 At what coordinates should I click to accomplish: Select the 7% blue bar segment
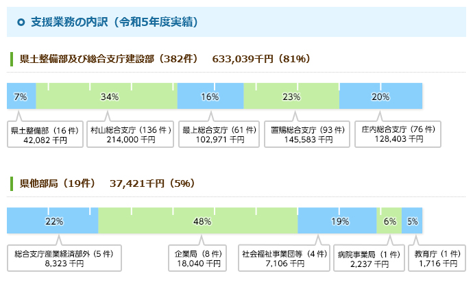pyautogui.click(x=21, y=96)
